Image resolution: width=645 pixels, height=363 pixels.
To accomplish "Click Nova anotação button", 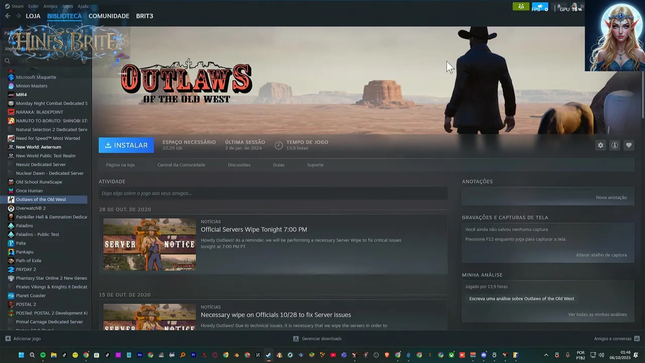I will (611, 198).
